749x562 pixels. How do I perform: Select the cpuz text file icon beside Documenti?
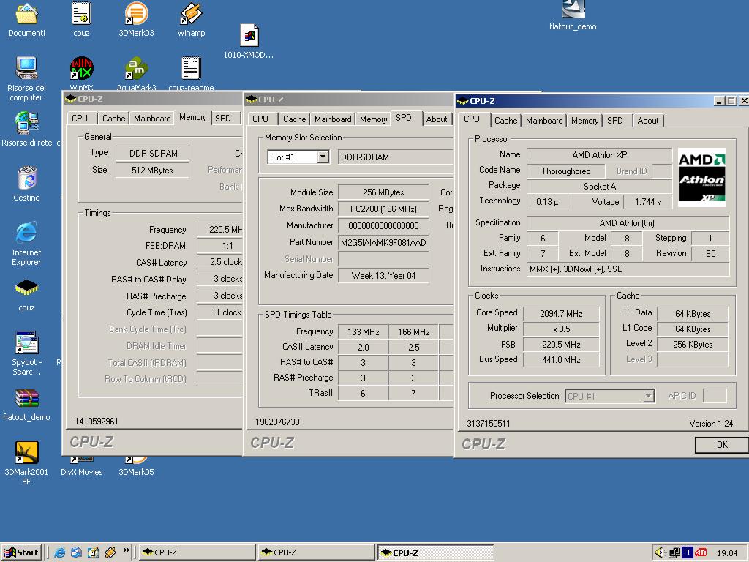coord(81,14)
